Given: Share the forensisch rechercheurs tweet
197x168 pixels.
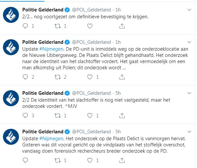Looking at the screenshot, I should [122, 160].
